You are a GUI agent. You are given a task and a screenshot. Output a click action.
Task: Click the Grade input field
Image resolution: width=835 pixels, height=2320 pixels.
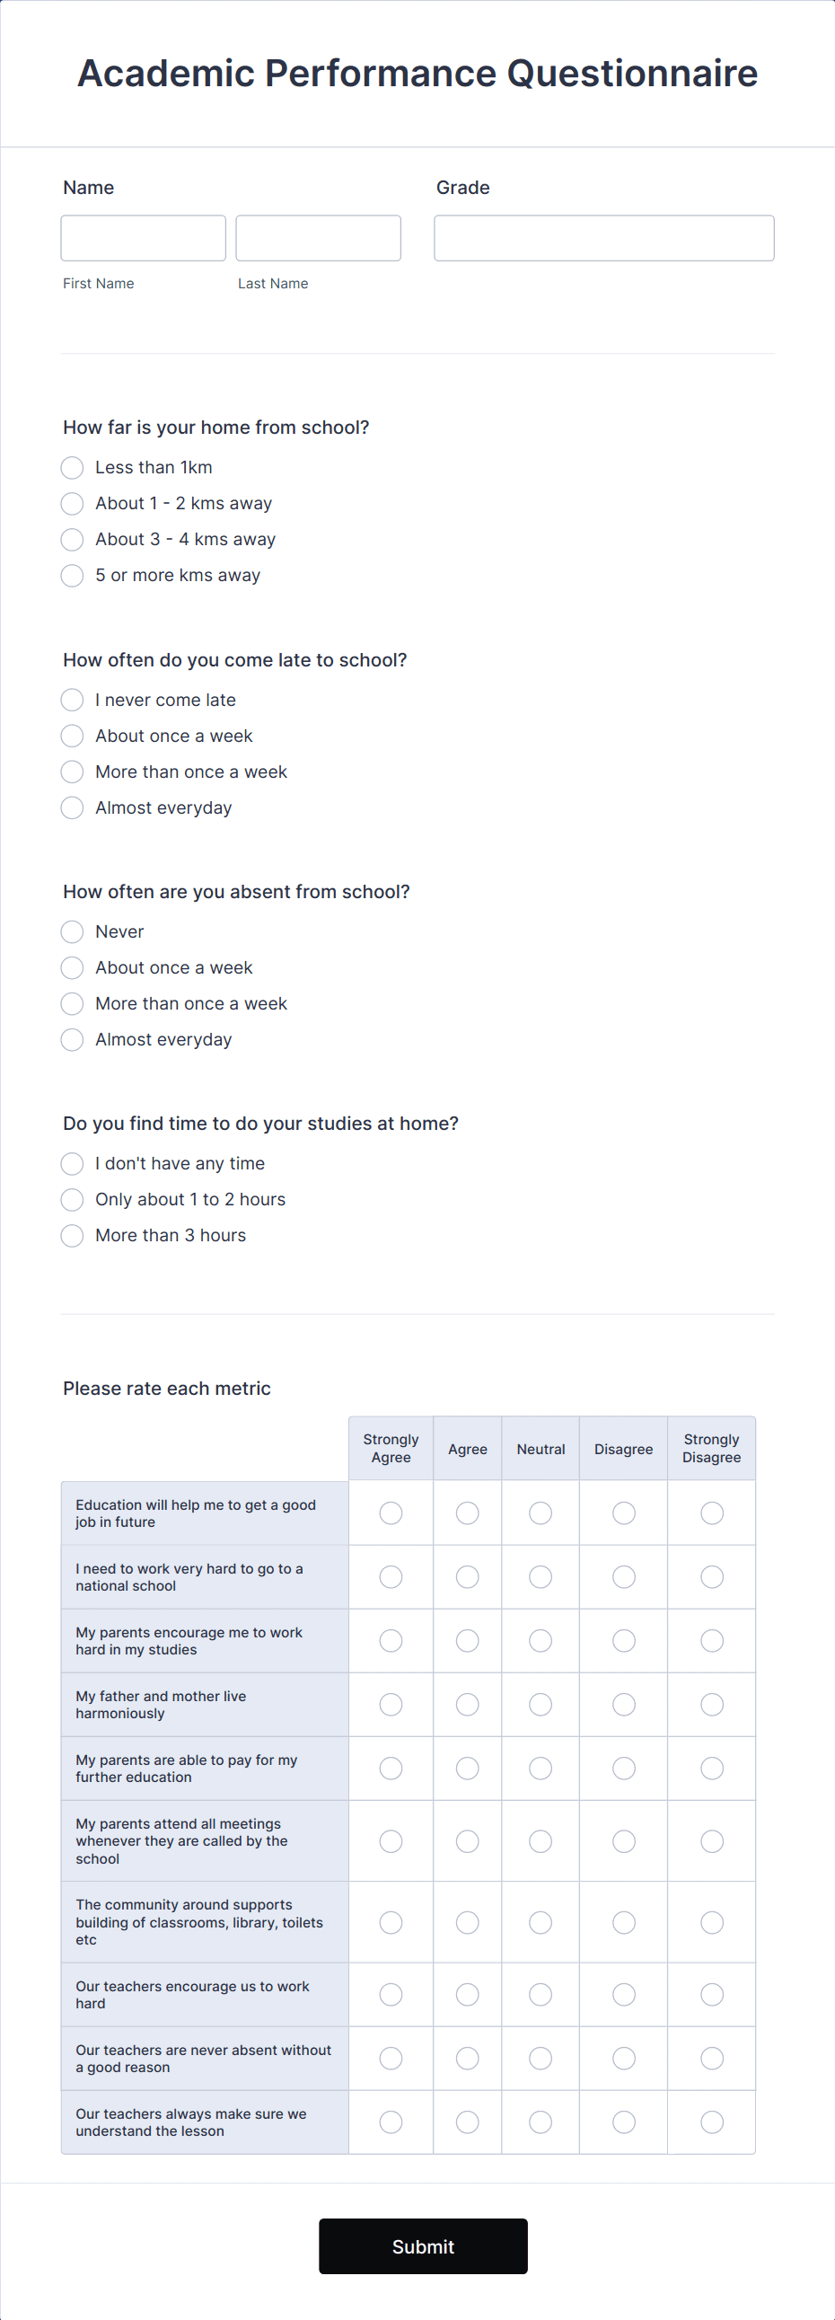(x=603, y=238)
